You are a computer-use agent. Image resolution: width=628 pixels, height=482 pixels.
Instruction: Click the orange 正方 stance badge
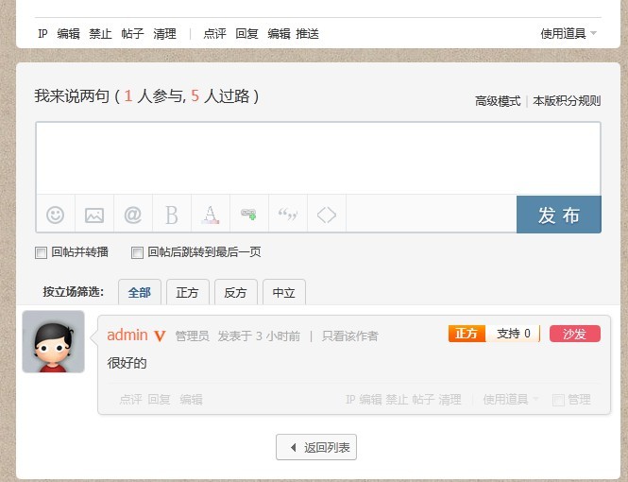point(467,334)
